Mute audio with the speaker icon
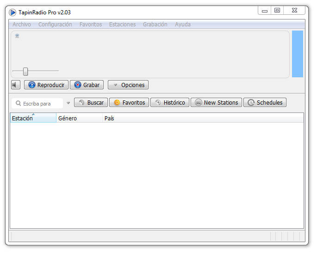Screen dimensions: 317x256 [x=16, y=85]
